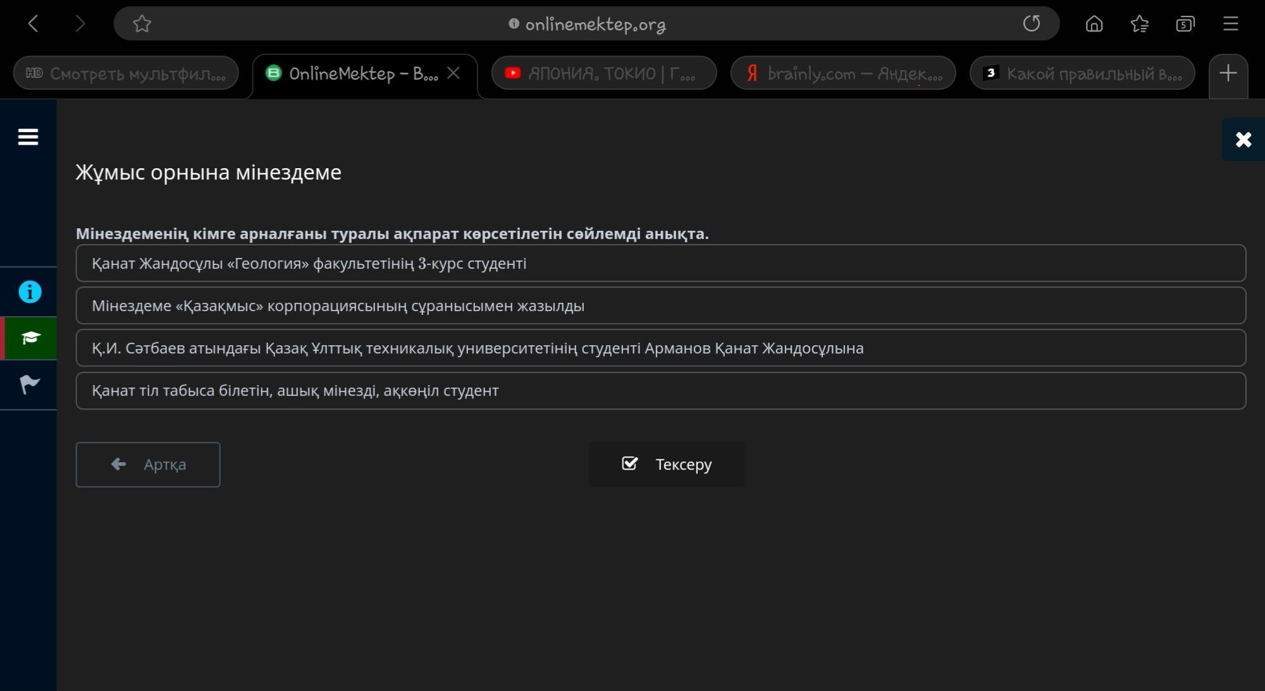Select answer about Геология факультетінің 3-курс студенті
This screenshot has height=691, width=1265.
[x=661, y=263]
